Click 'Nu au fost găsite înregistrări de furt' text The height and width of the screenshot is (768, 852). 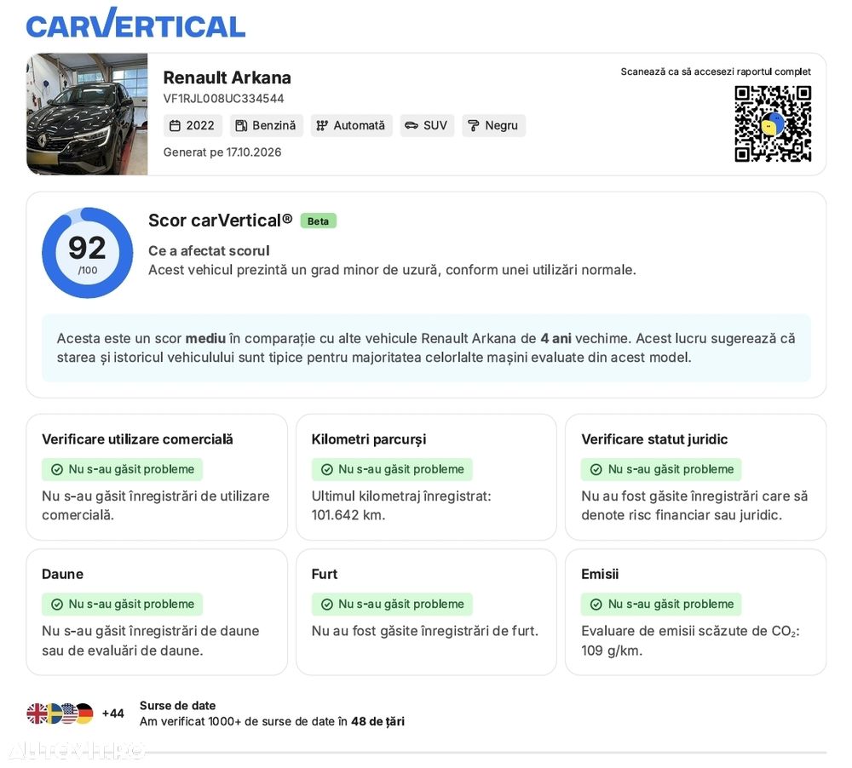pos(425,631)
